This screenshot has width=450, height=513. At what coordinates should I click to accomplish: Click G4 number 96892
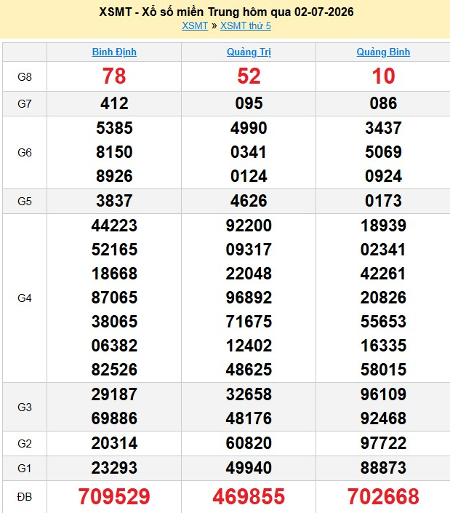249,298
